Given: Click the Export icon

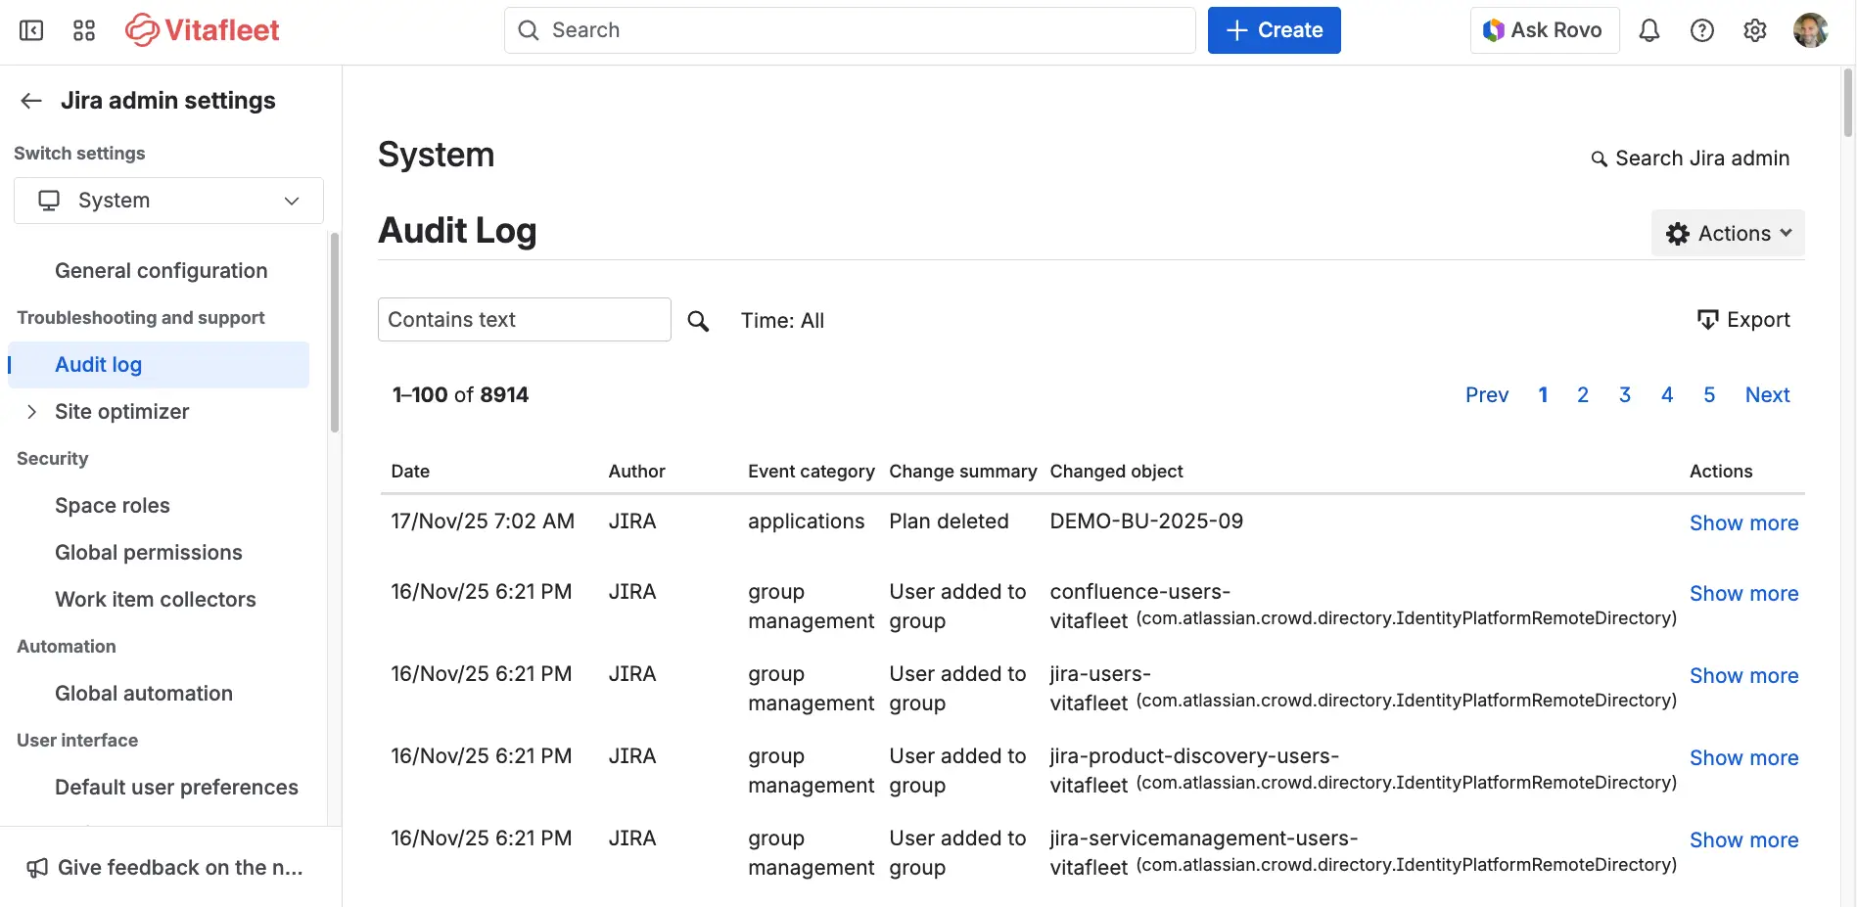Looking at the screenshot, I should (x=1707, y=320).
